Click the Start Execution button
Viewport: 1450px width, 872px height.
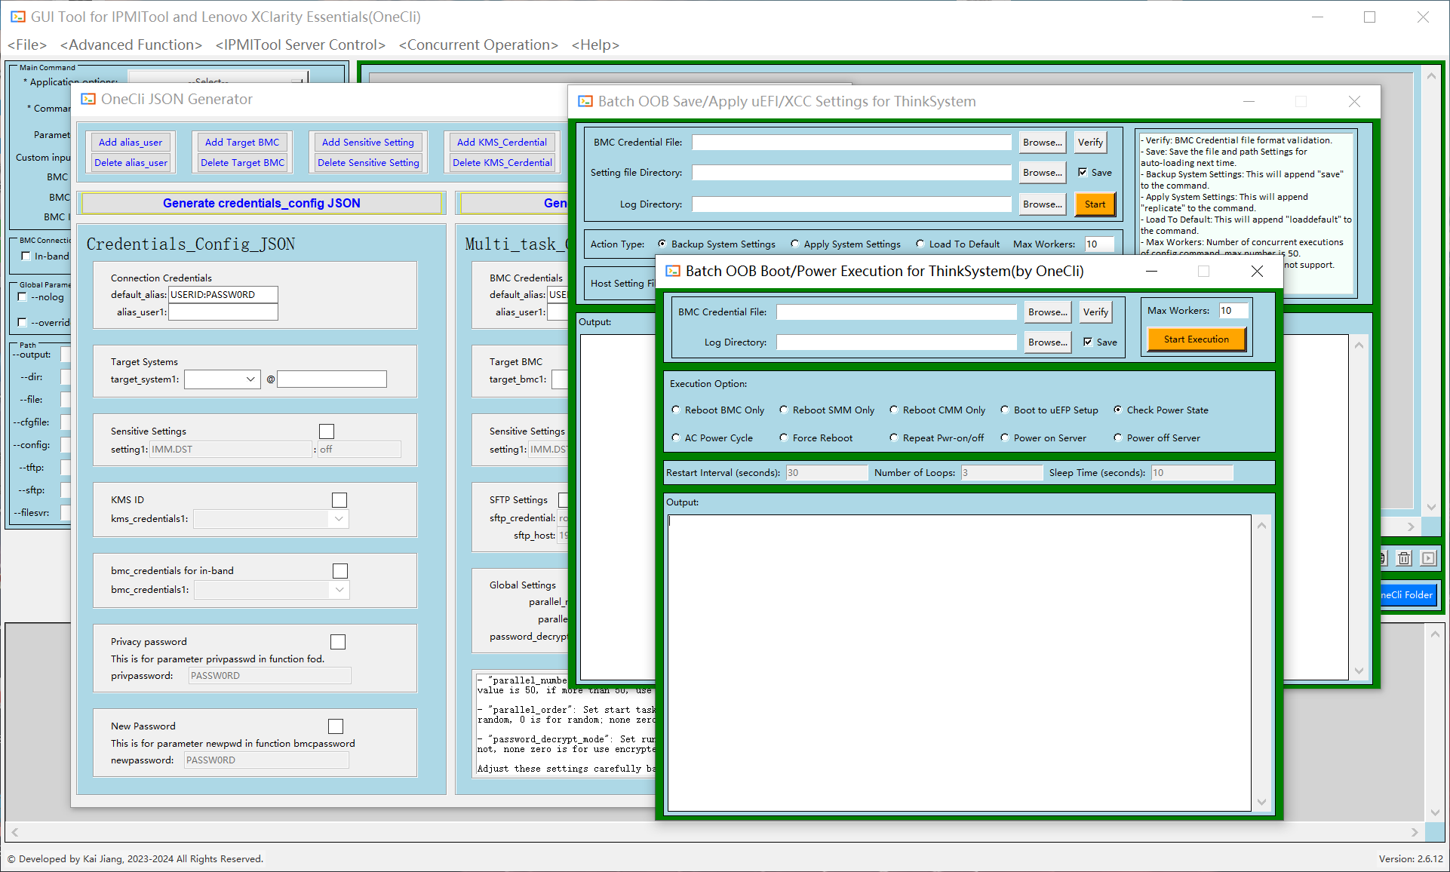point(1196,339)
